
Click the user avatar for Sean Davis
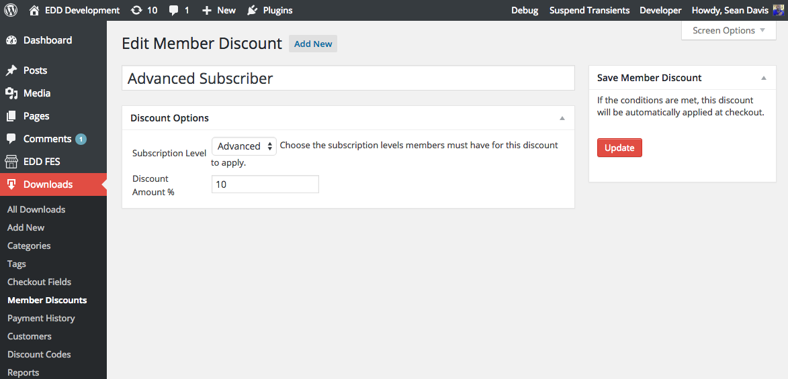[x=778, y=10]
